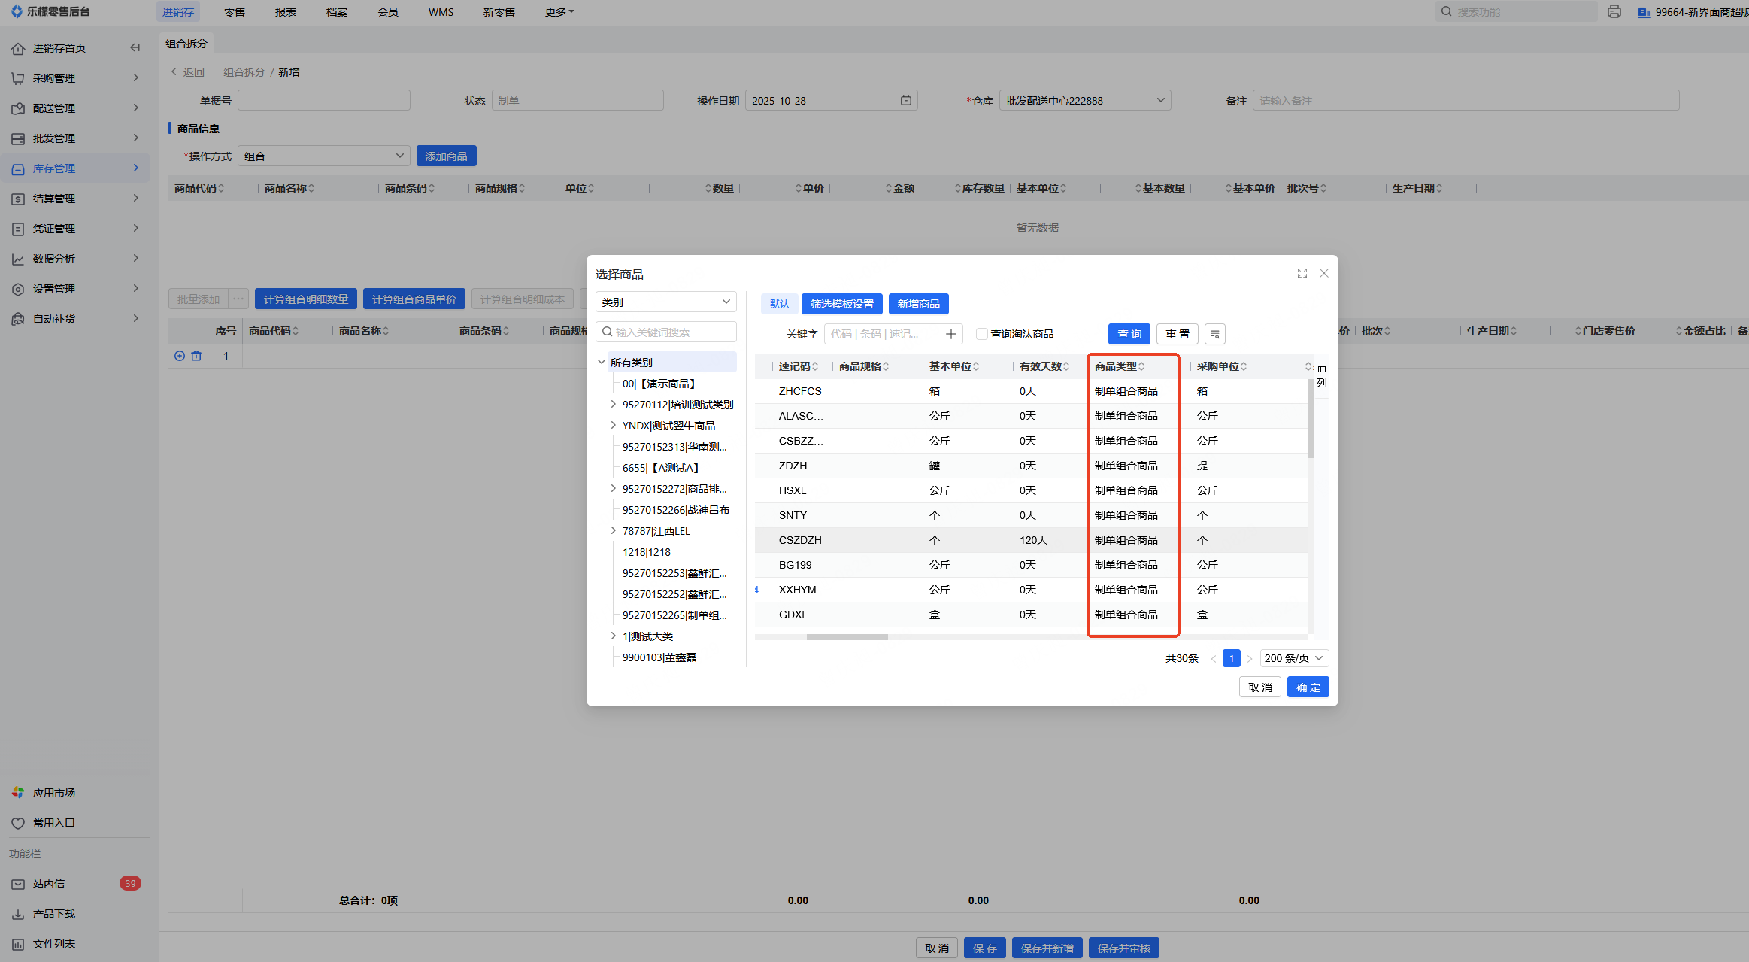Click the fullscreen icon in product dialog

tap(1302, 273)
